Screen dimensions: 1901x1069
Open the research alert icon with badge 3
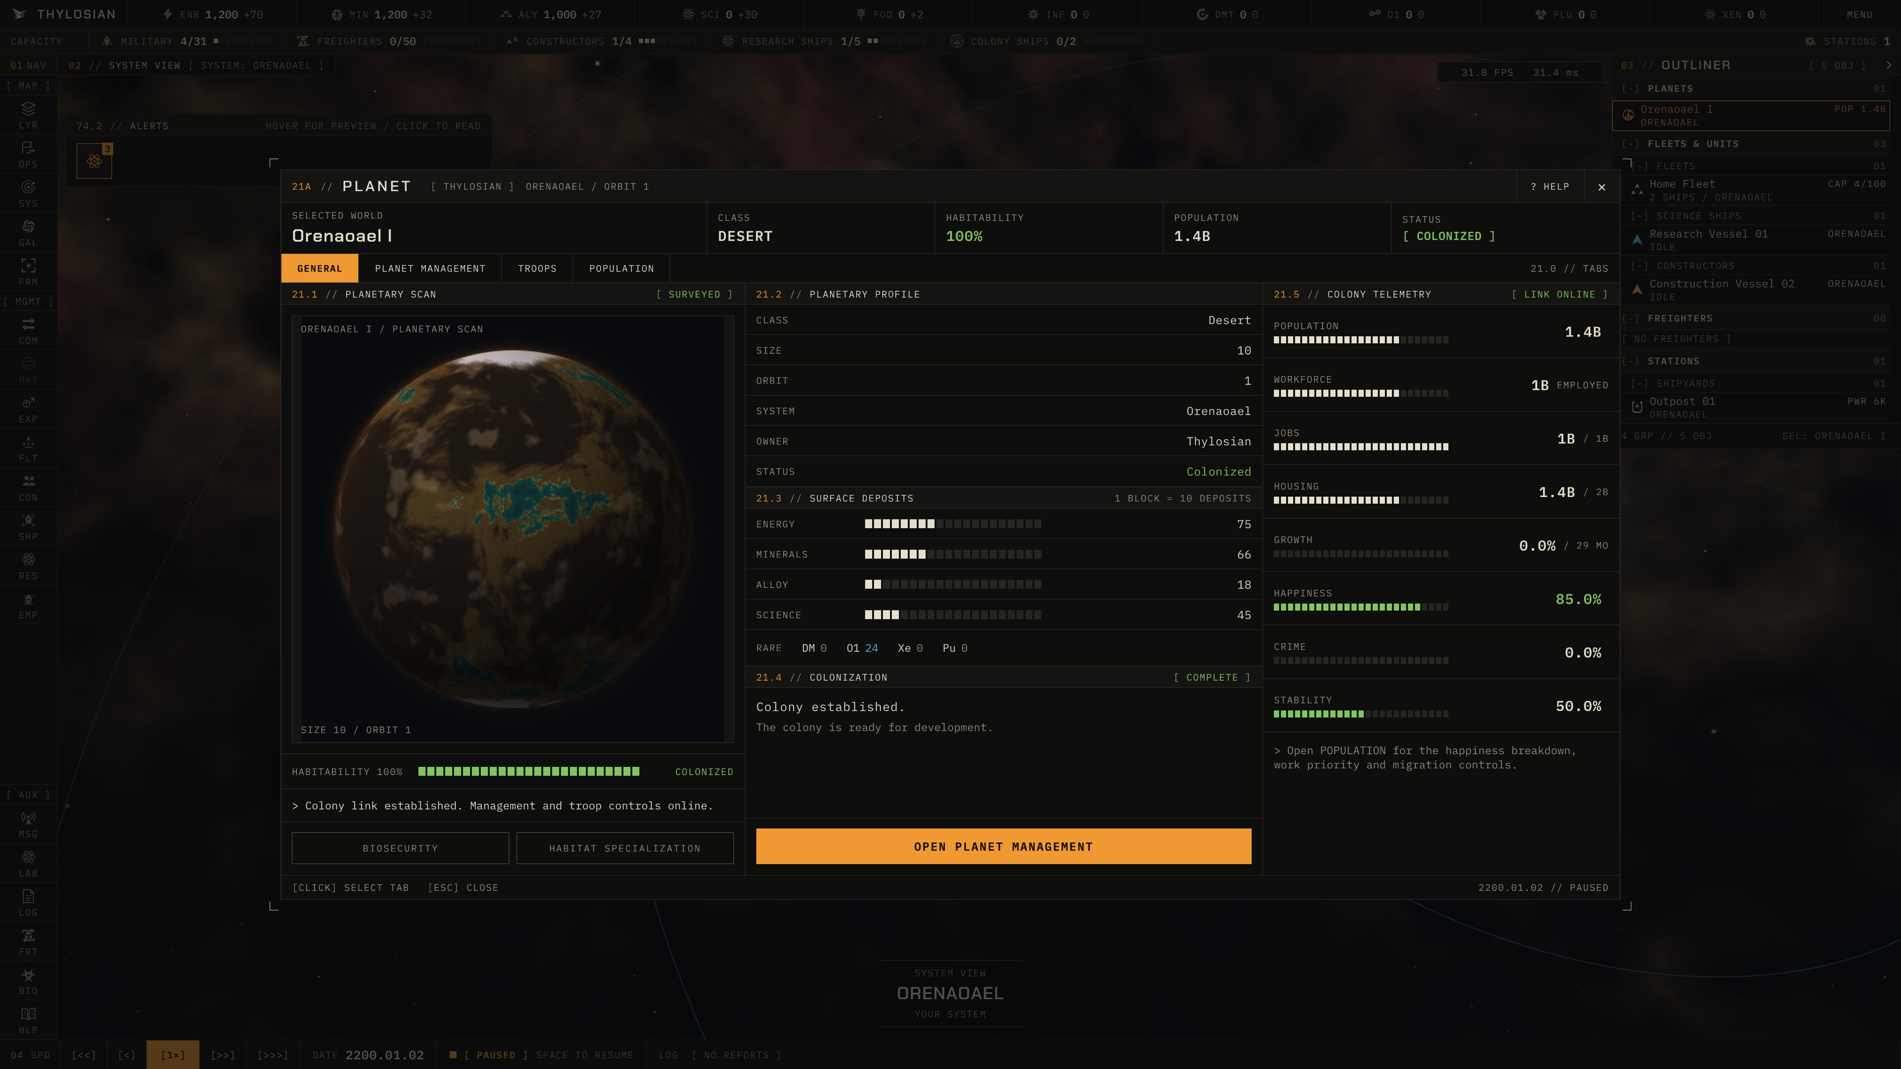[94, 161]
